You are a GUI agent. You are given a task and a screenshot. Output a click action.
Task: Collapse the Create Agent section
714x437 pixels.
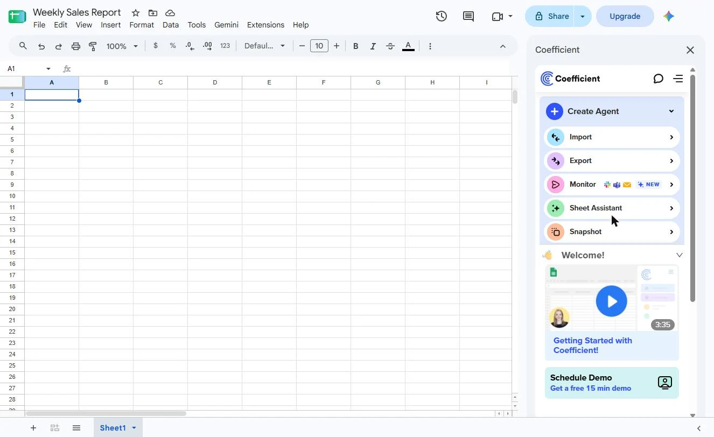tap(671, 111)
